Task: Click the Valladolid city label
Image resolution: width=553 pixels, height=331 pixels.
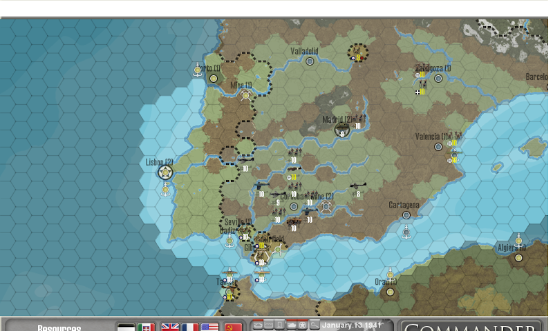Action: coord(304,51)
